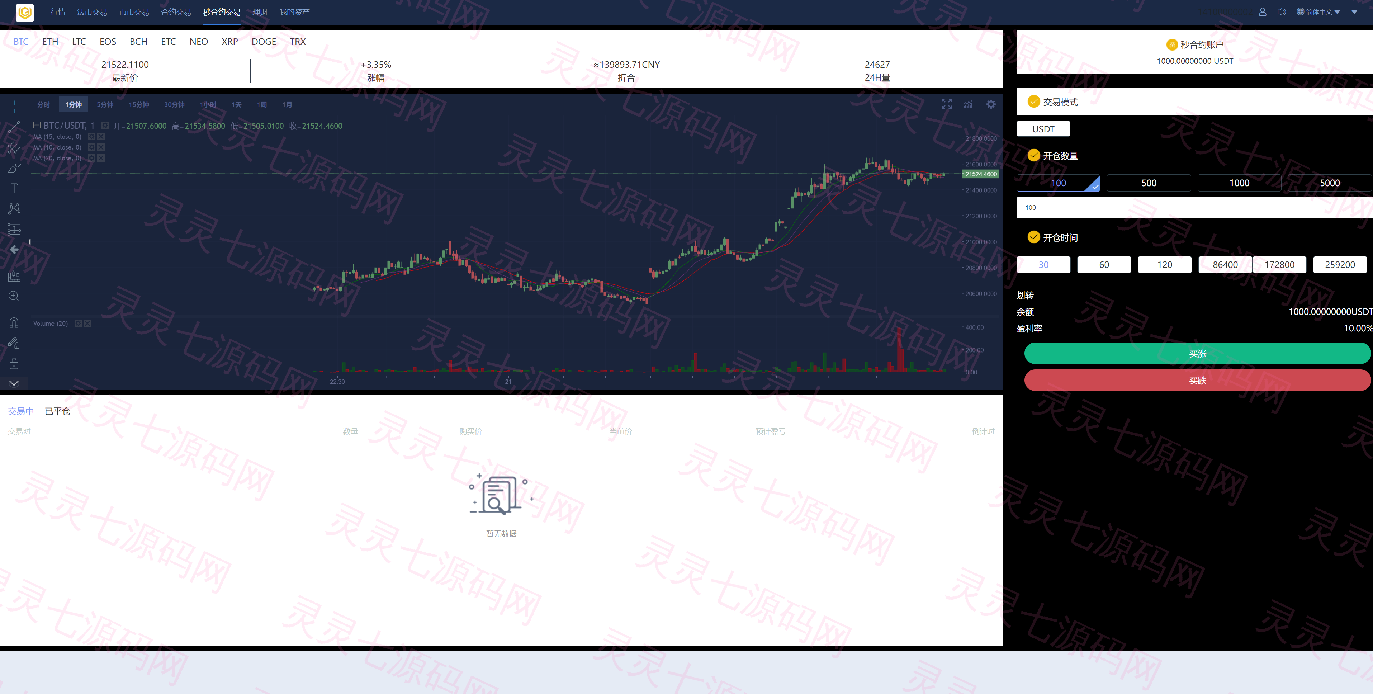Click the back arrow in chart toolbar
This screenshot has width=1373, height=694.
(14, 250)
